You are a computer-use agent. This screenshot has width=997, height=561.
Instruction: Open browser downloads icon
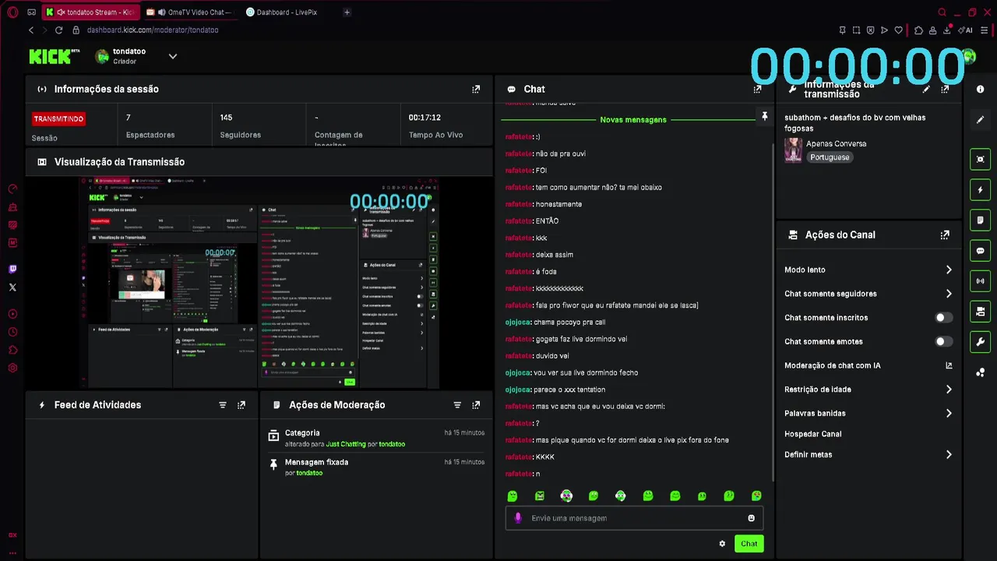[948, 30]
